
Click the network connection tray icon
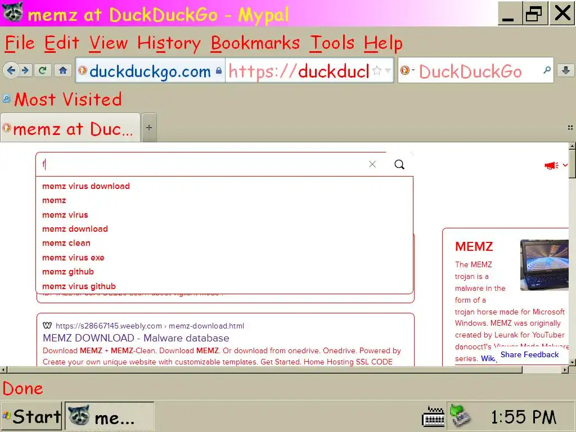(460, 416)
